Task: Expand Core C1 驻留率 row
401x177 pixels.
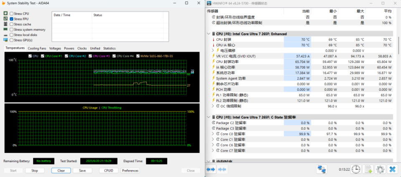Action: pos(213,139)
